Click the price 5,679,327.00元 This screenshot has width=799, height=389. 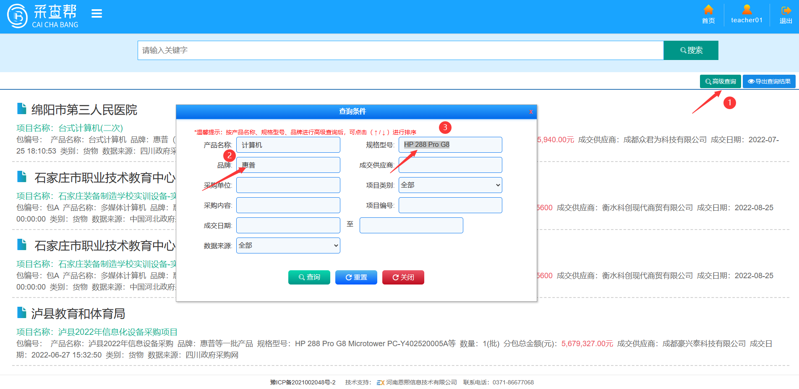coord(587,344)
